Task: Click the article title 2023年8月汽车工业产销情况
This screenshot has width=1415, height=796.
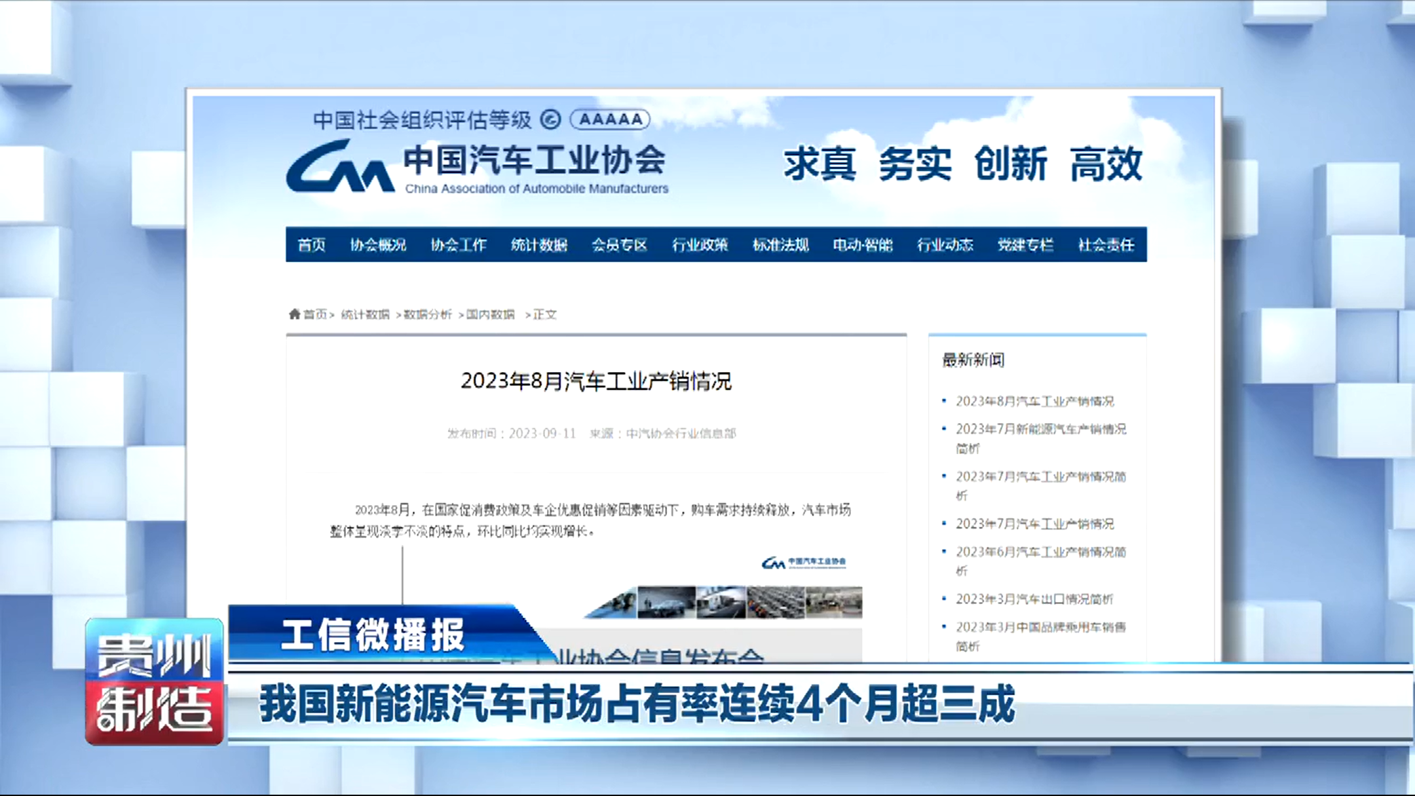Action: 596,381
